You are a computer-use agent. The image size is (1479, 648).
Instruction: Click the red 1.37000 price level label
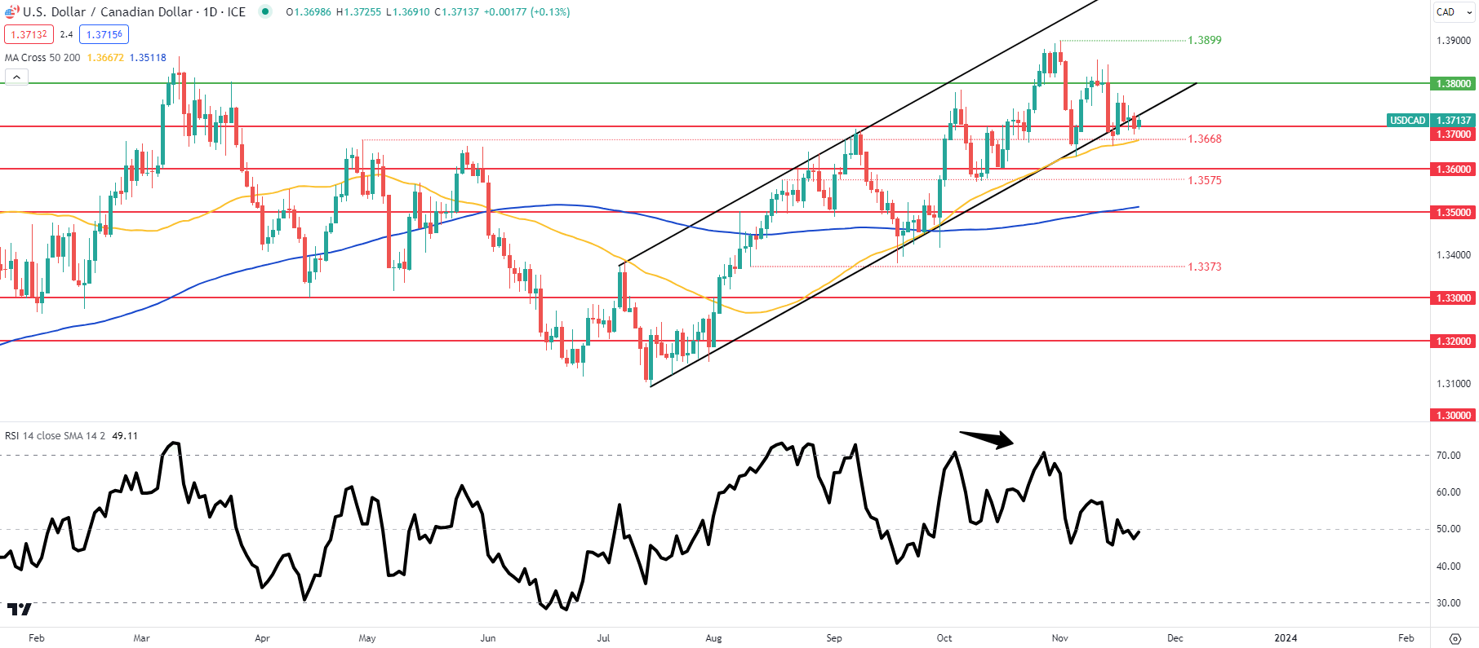click(x=1453, y=134)
